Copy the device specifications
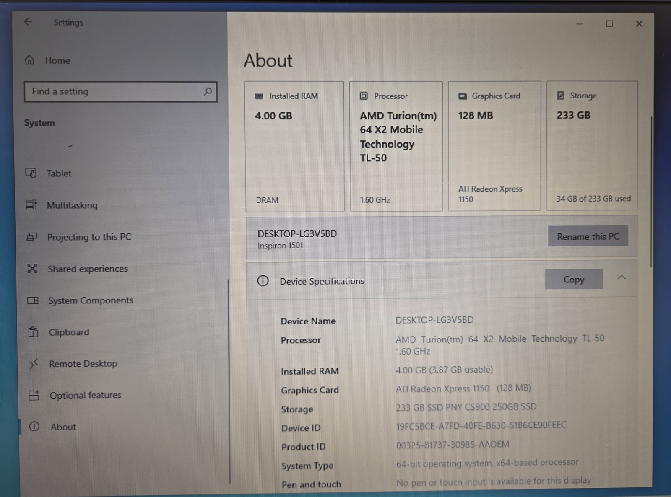671x497 pixels. point(574,279)
